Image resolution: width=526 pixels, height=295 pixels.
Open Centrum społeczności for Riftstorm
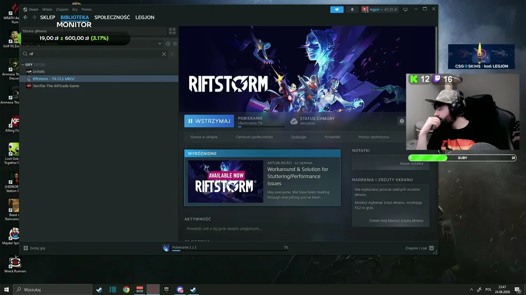point(254,137)
